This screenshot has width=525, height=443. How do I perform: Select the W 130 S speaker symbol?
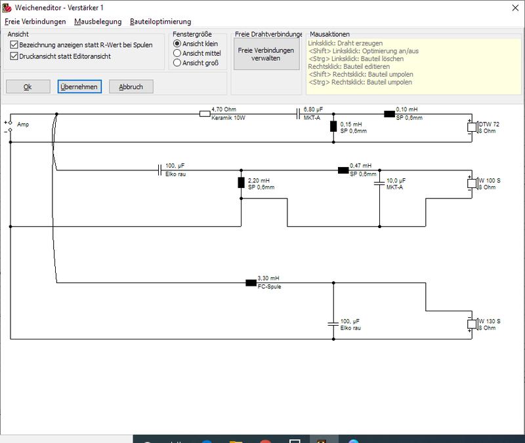[x=472, y=324]
